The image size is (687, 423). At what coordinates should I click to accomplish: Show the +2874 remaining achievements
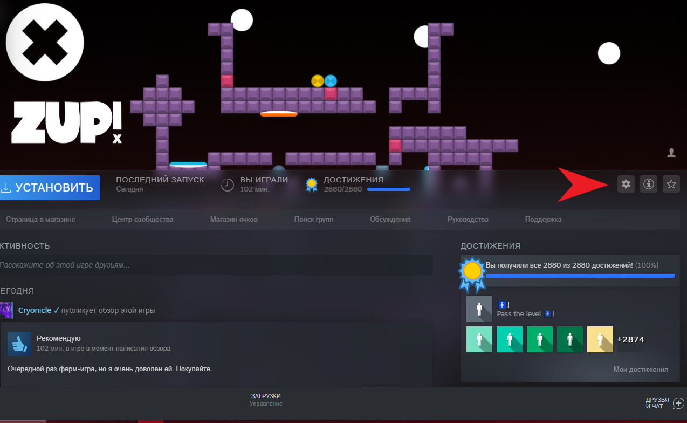(x=630, y=339)
